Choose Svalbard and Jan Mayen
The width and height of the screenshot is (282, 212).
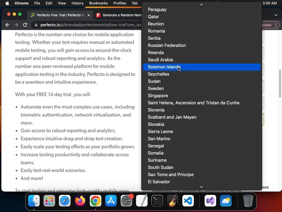coord(202,117)
